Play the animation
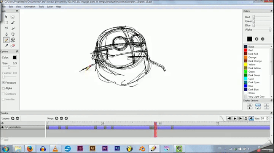Viewport: 274px width, 153px height. 235,119
